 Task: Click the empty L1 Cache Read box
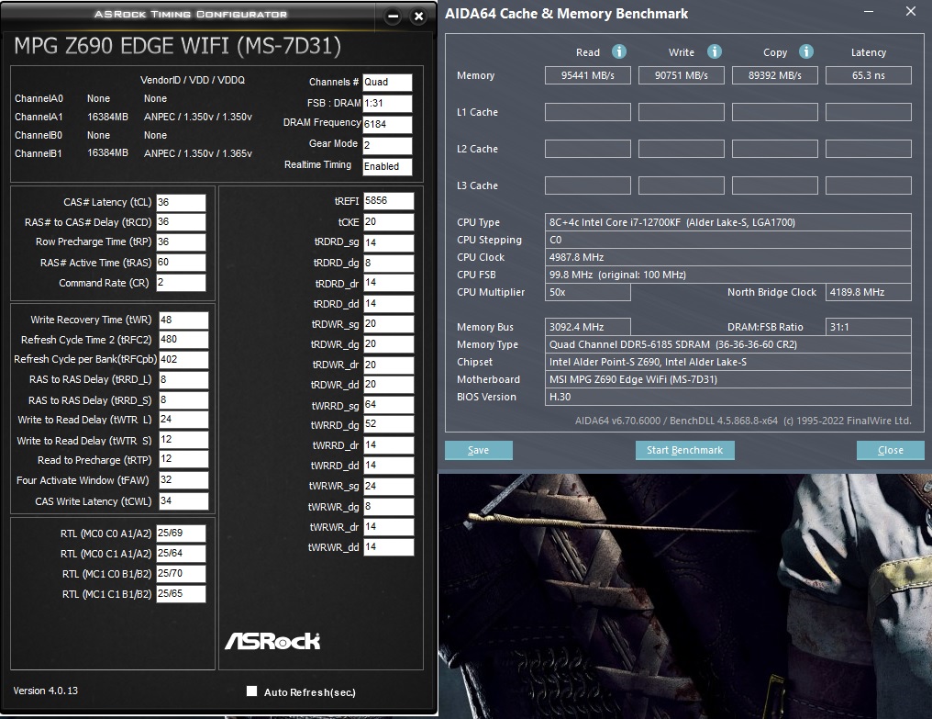(588, 112)
